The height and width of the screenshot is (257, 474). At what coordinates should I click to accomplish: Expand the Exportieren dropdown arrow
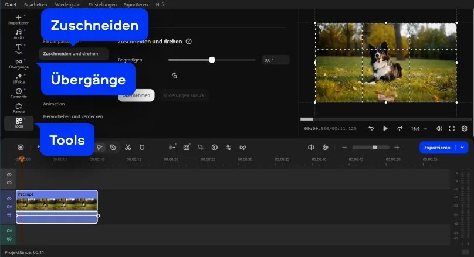coord(463,148)
